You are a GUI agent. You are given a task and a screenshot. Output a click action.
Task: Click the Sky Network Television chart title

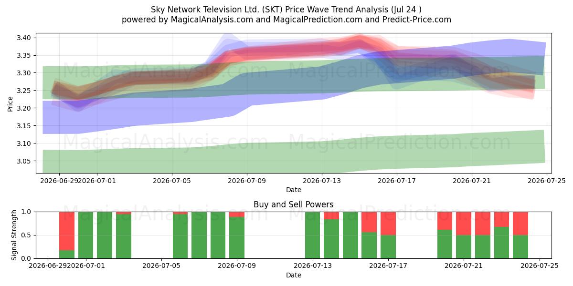[286, 10]
